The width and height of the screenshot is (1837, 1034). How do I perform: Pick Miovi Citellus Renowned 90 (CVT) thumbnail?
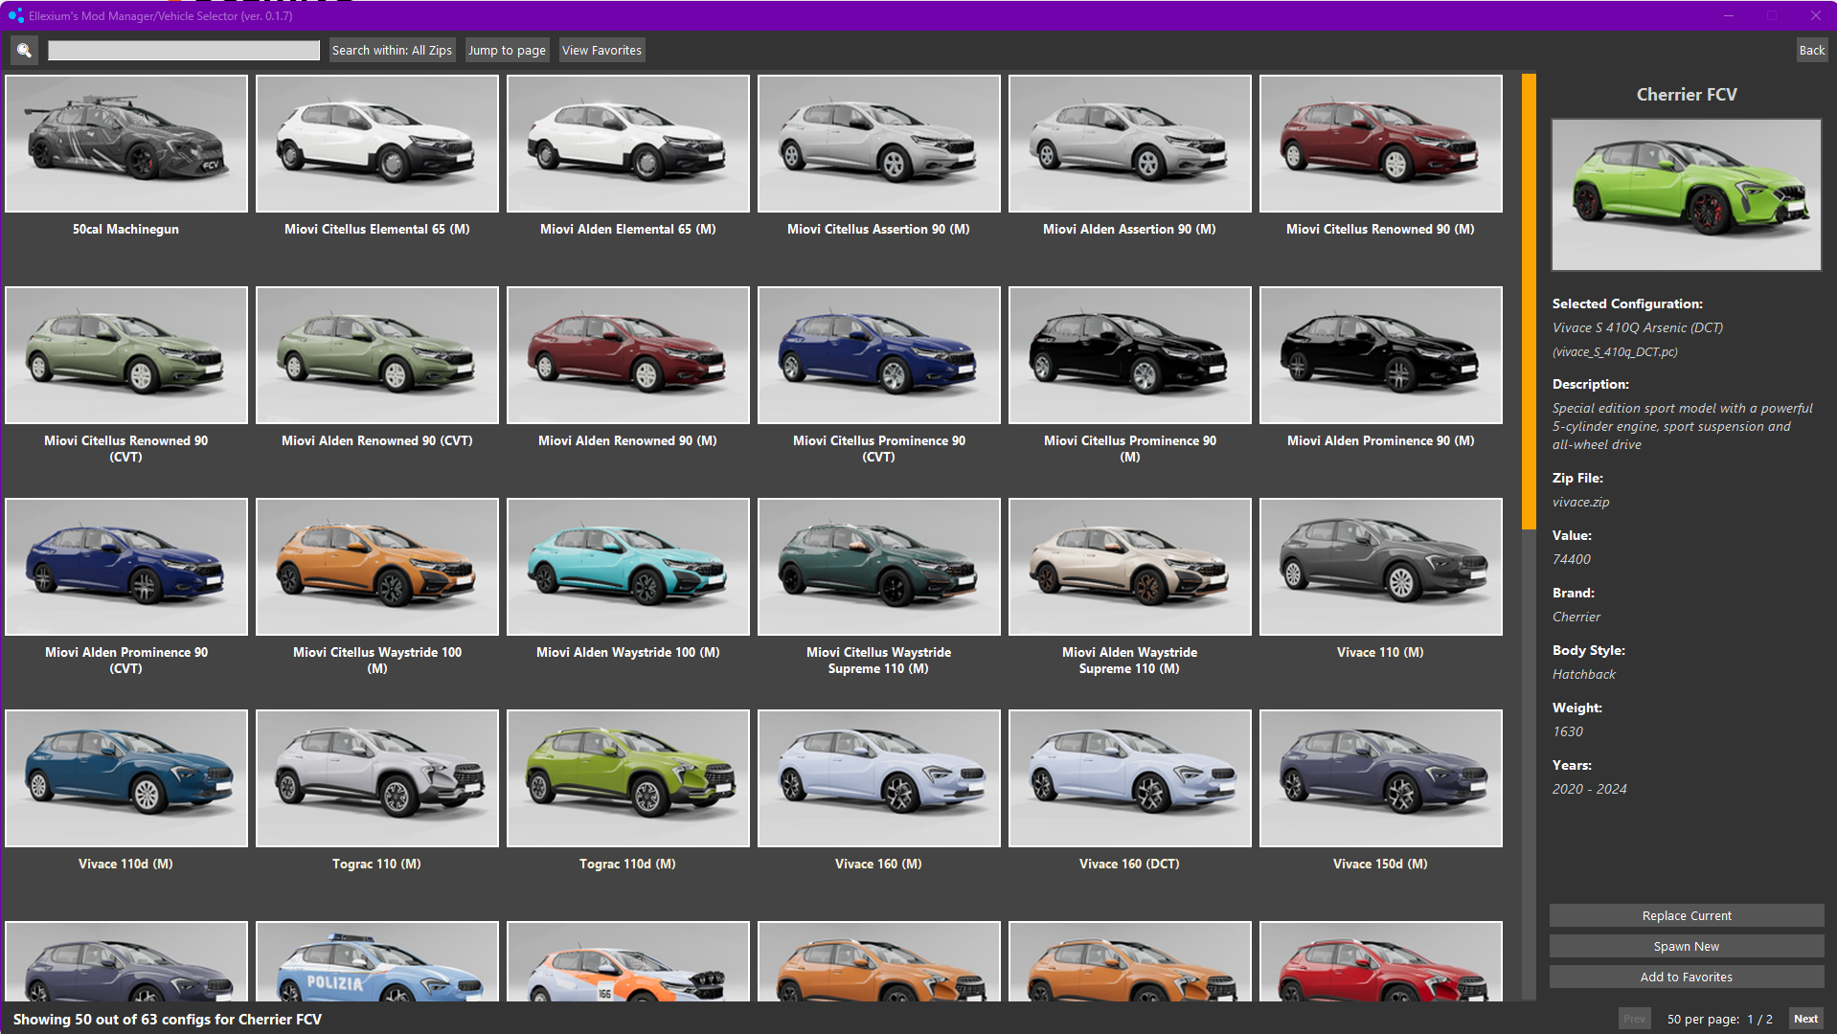(x=126, y=355)
